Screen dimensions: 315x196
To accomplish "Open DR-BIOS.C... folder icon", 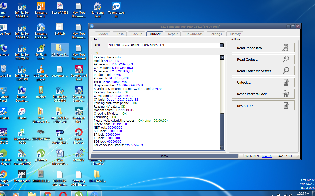I will 97,177.
